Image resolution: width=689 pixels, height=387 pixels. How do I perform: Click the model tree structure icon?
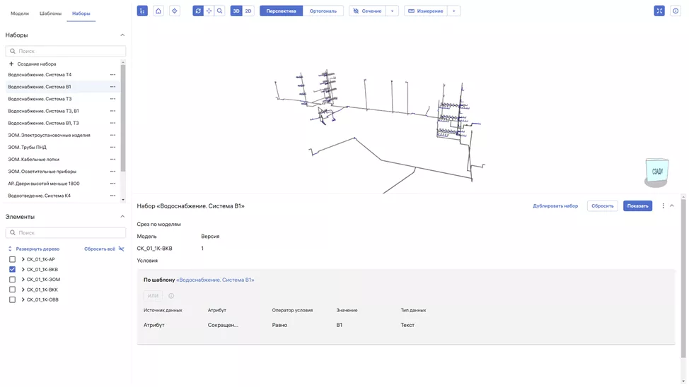click(142, 11)
